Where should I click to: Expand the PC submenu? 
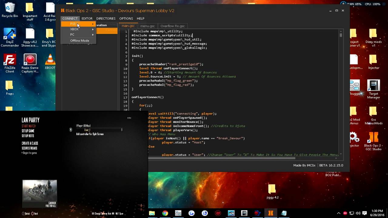tap(79, 35)
